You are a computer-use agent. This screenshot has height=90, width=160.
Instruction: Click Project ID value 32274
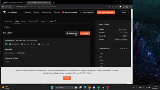(x=125, y=36)
